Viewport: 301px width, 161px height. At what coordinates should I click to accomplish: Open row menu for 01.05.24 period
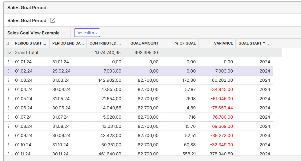(8, 99)
